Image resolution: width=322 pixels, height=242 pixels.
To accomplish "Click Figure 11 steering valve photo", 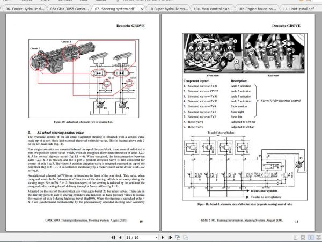I will [244, 53].
